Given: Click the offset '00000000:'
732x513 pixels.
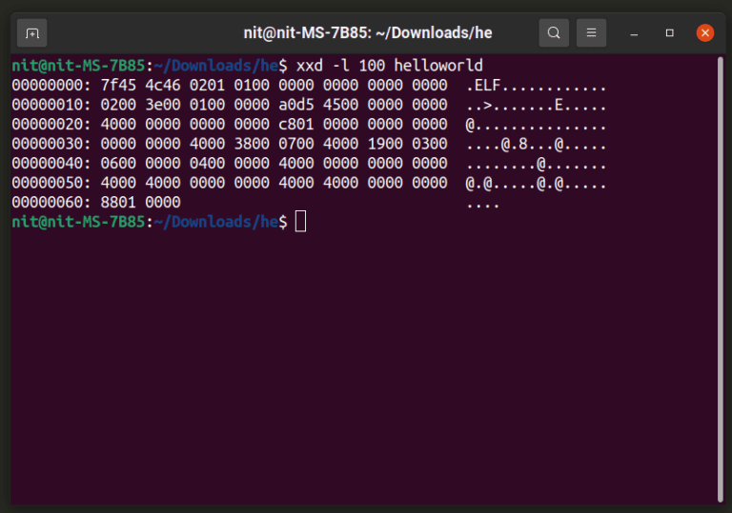Looking at the screenshot, I should [51, 86].
